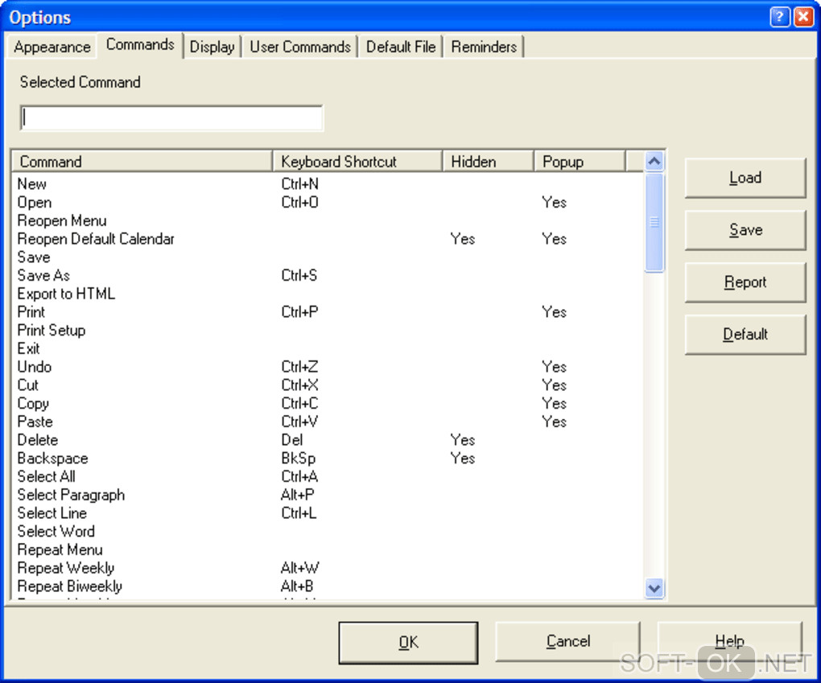Select the Print Setup command row
821x683 pixels.
click(x=328, y=331)
